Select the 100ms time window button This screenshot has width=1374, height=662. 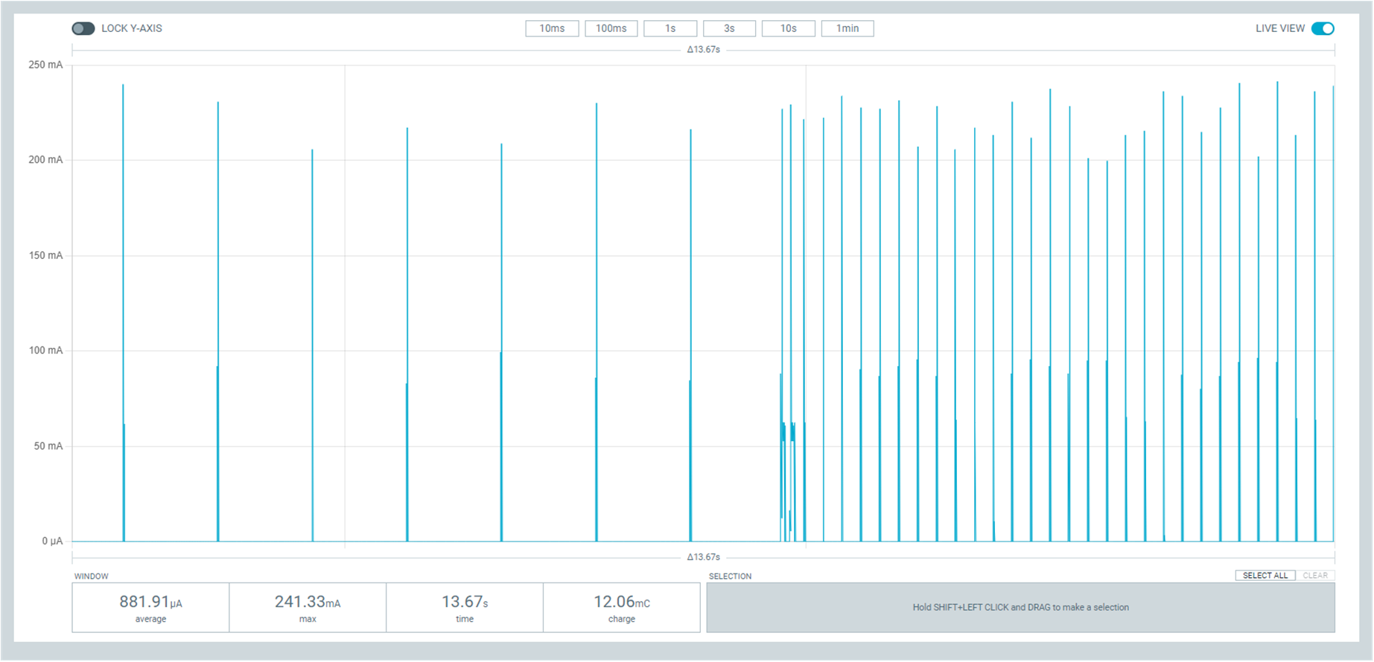click(611, 28)
